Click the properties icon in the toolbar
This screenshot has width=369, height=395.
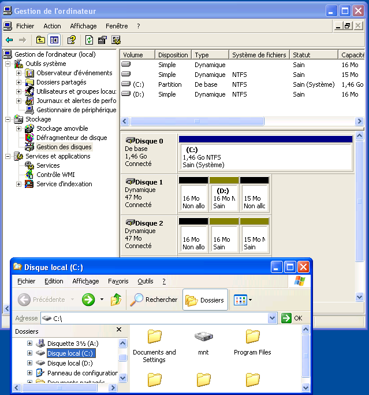click(102, 40)
